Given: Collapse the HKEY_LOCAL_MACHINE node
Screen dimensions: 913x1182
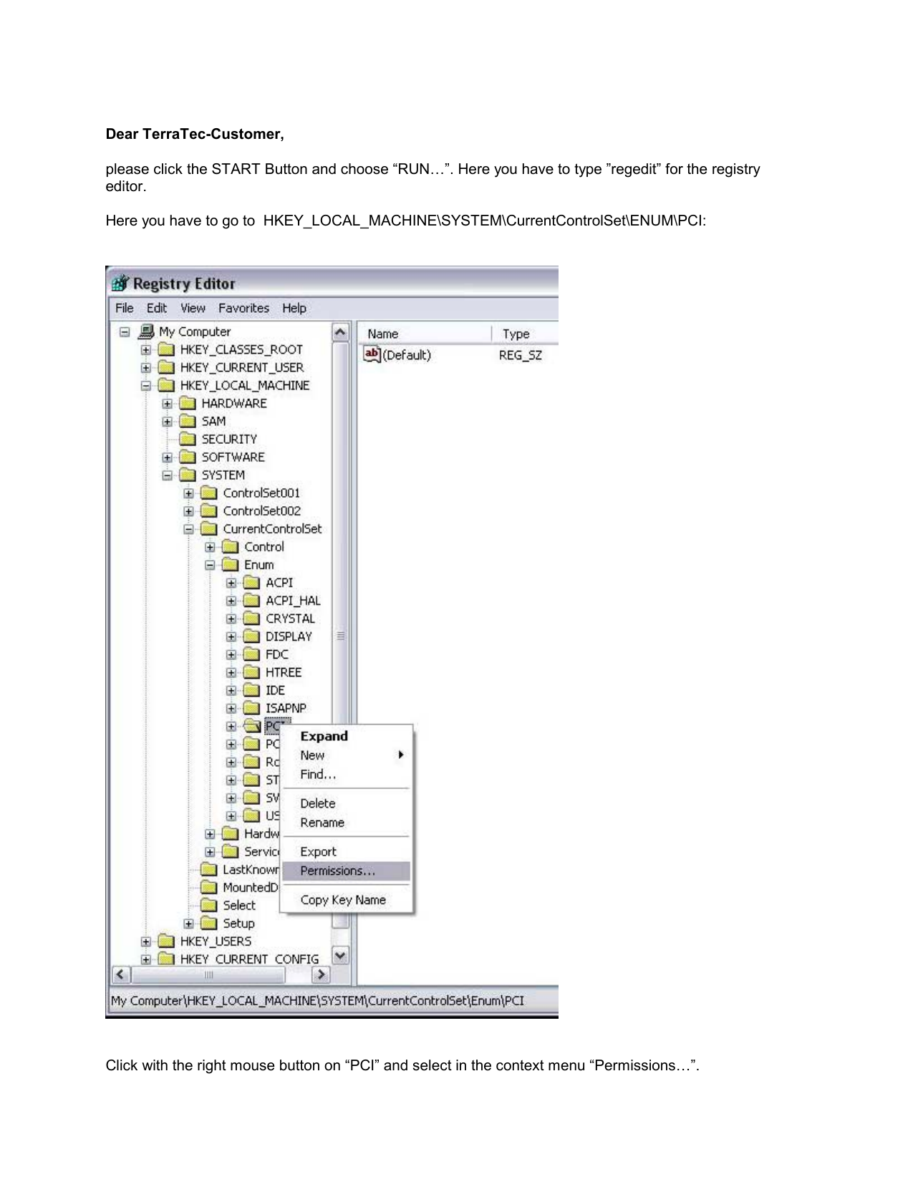Looking at the screenshot, I should click(x=146, y=386).
